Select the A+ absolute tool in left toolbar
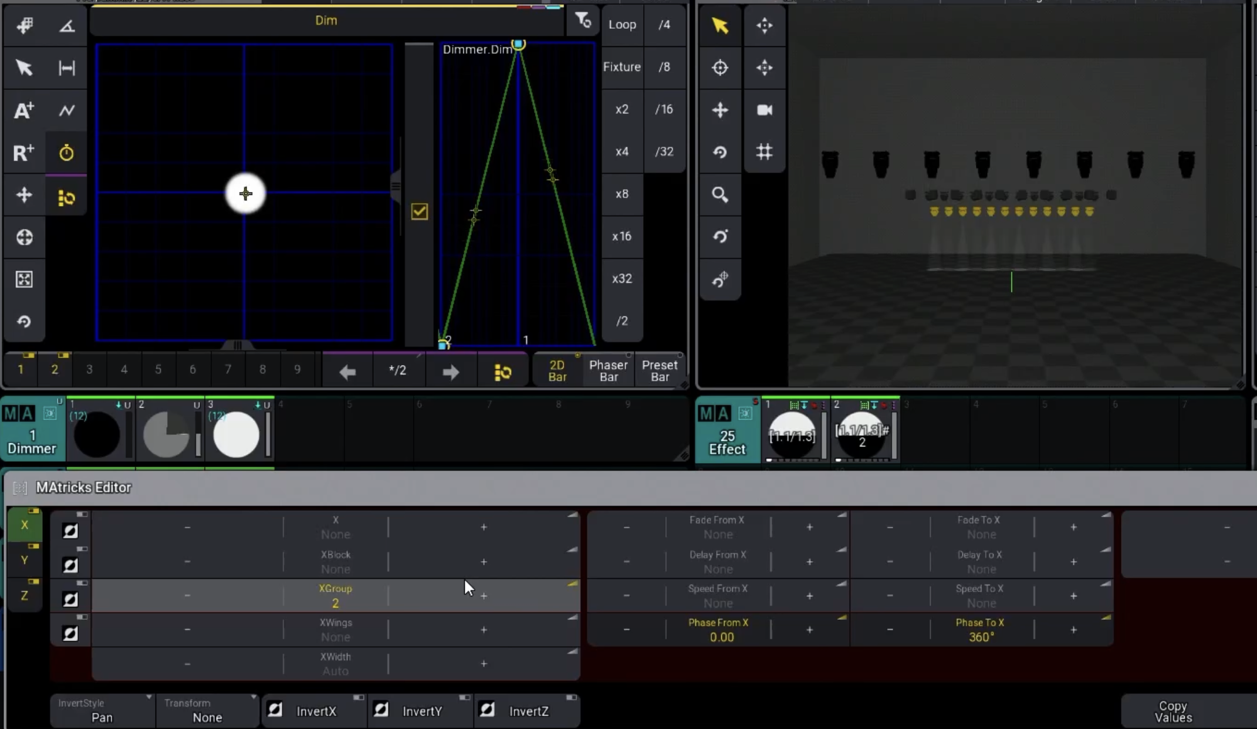Screen dimensions: 1257x729 [x=24, y=110]
